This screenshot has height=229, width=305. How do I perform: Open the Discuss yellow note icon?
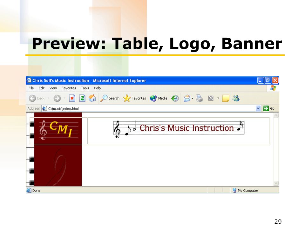click(x=226, y=98)
